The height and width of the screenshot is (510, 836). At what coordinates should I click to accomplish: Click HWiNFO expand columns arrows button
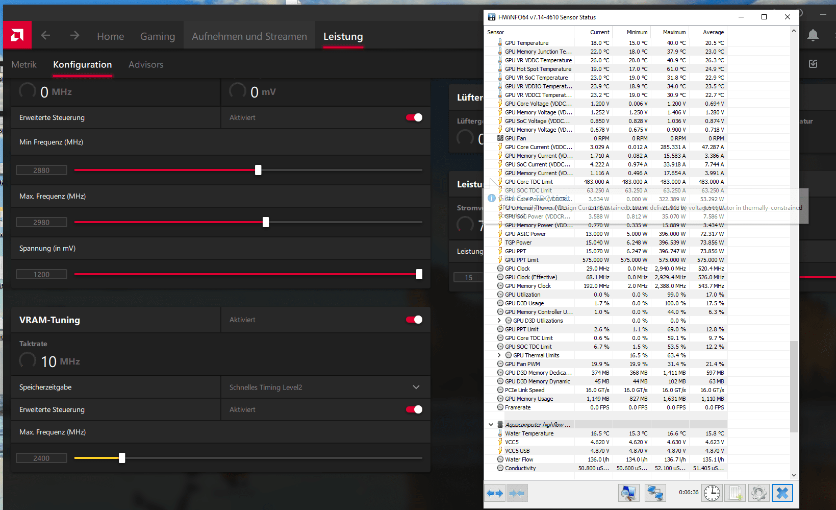495,493
